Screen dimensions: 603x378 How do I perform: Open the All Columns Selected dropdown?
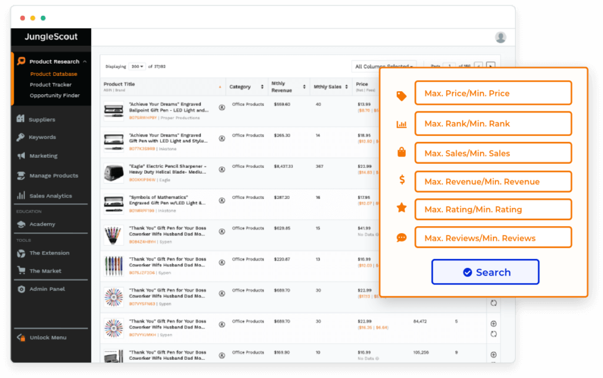click(x=383, y=67)
